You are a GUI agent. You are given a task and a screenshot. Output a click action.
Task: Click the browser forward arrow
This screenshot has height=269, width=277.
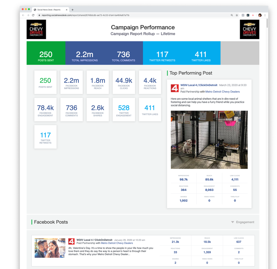pyautogui.click(x=28, y=15)
